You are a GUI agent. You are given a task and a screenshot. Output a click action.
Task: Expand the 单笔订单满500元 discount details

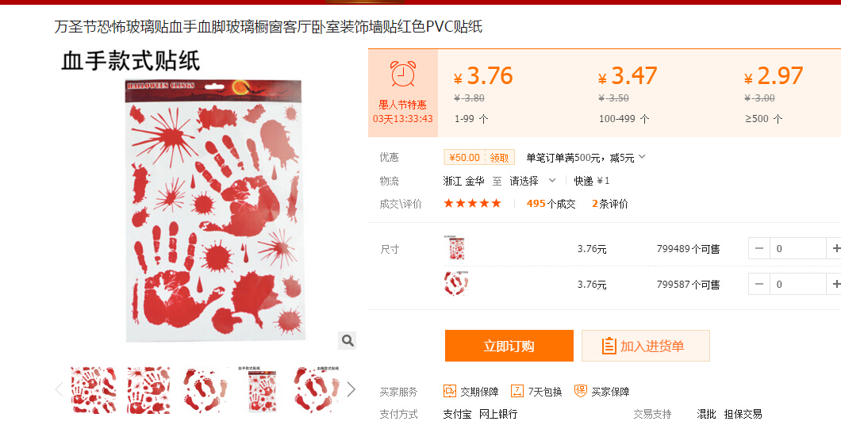click(642, 157)
